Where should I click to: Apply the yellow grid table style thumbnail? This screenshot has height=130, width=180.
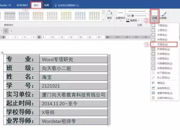[66, 16]
